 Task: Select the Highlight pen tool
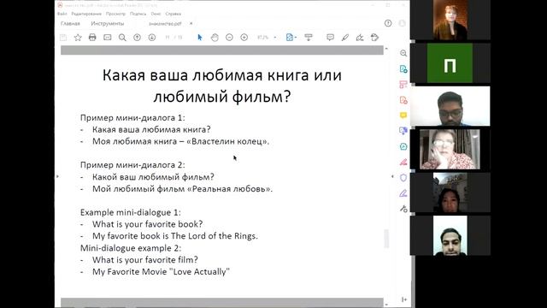pyautogui.click(x=345, y=38)
